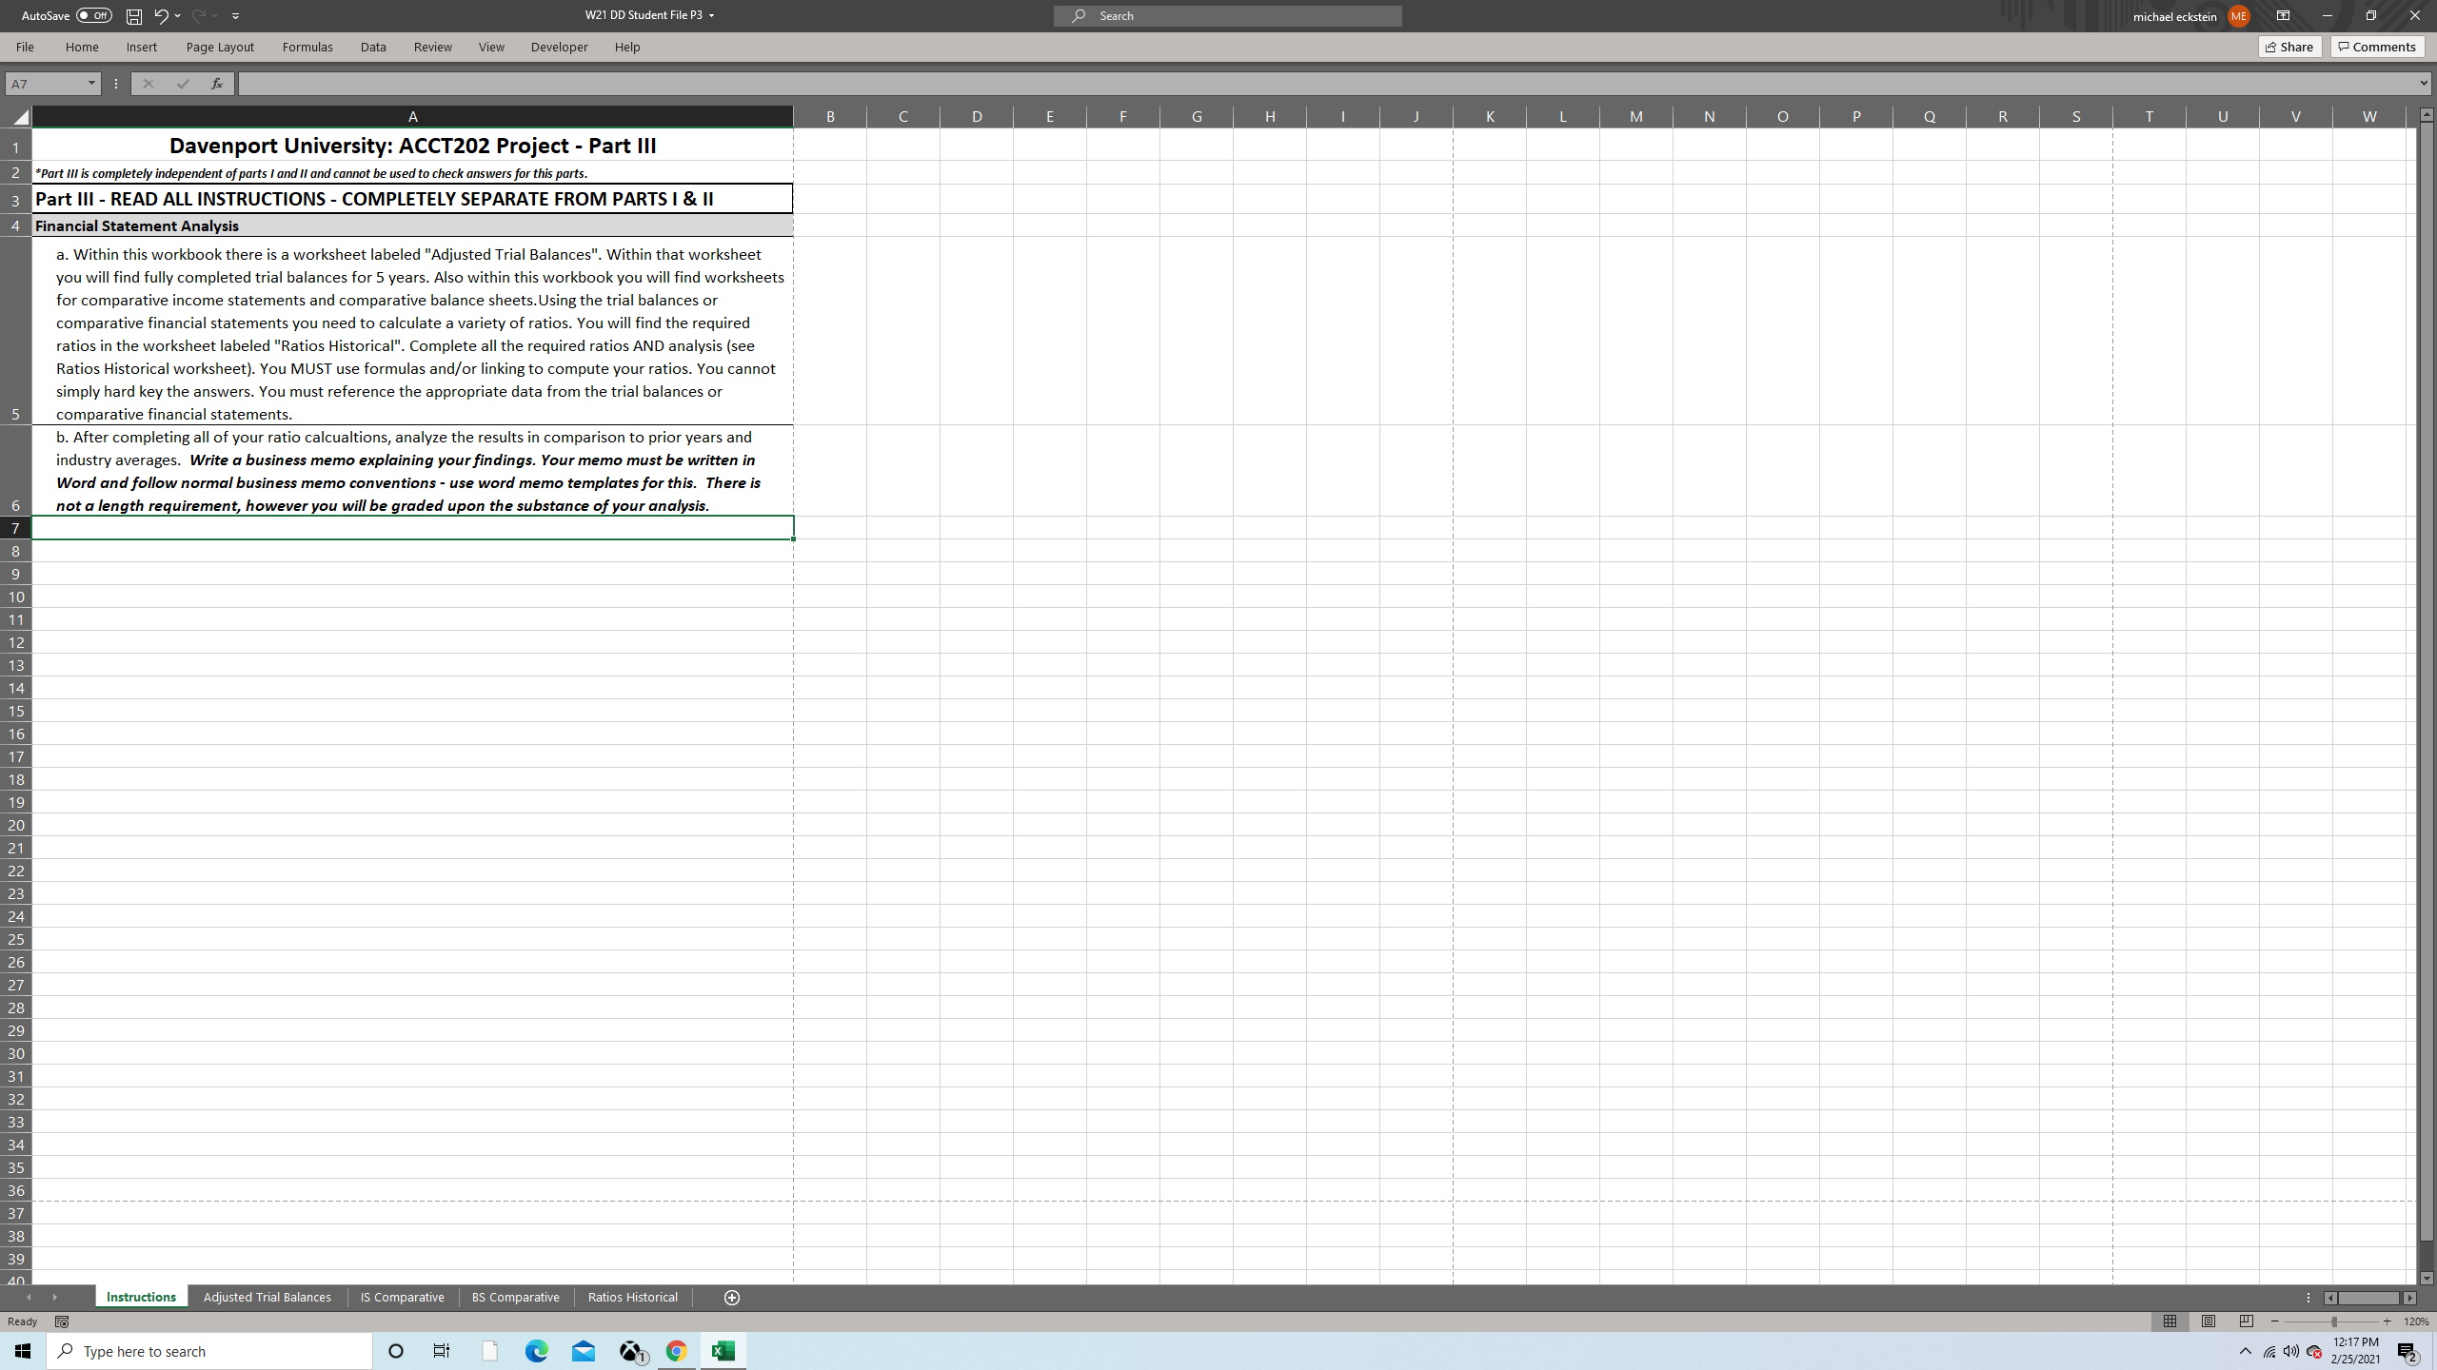This screenshot has height=1370, width=2437.
Task: Select the Insert Function (fx) icon
Action: coord(217,84)
